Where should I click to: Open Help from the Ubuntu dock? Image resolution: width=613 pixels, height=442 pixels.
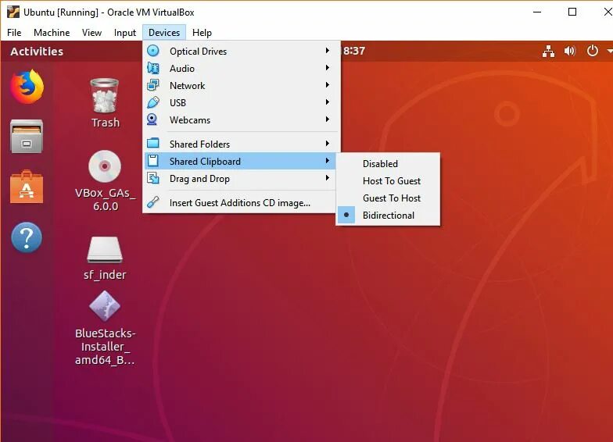[x=27, y=237]
